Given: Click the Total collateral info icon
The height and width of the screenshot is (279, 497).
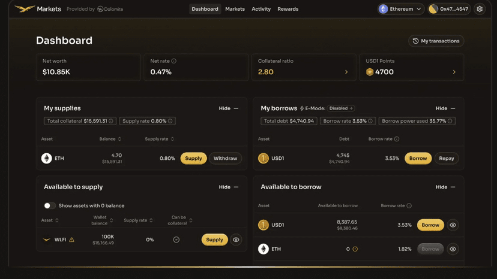Looking at the screenshot, I should [x=111, y=121].
